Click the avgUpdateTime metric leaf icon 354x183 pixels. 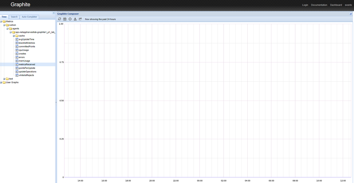click(x=17, y=40)
